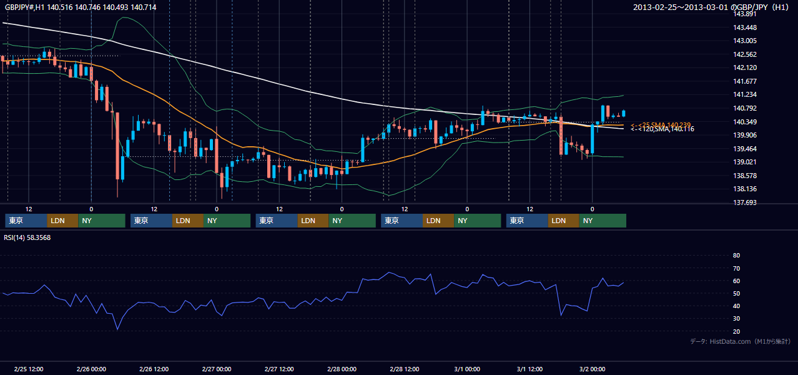
Task: Click the 143.005 price level
Action: [745, 41]
